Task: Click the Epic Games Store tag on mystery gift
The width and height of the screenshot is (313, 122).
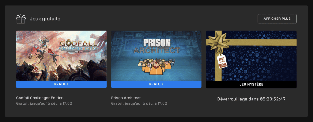Action: [222, 61]
